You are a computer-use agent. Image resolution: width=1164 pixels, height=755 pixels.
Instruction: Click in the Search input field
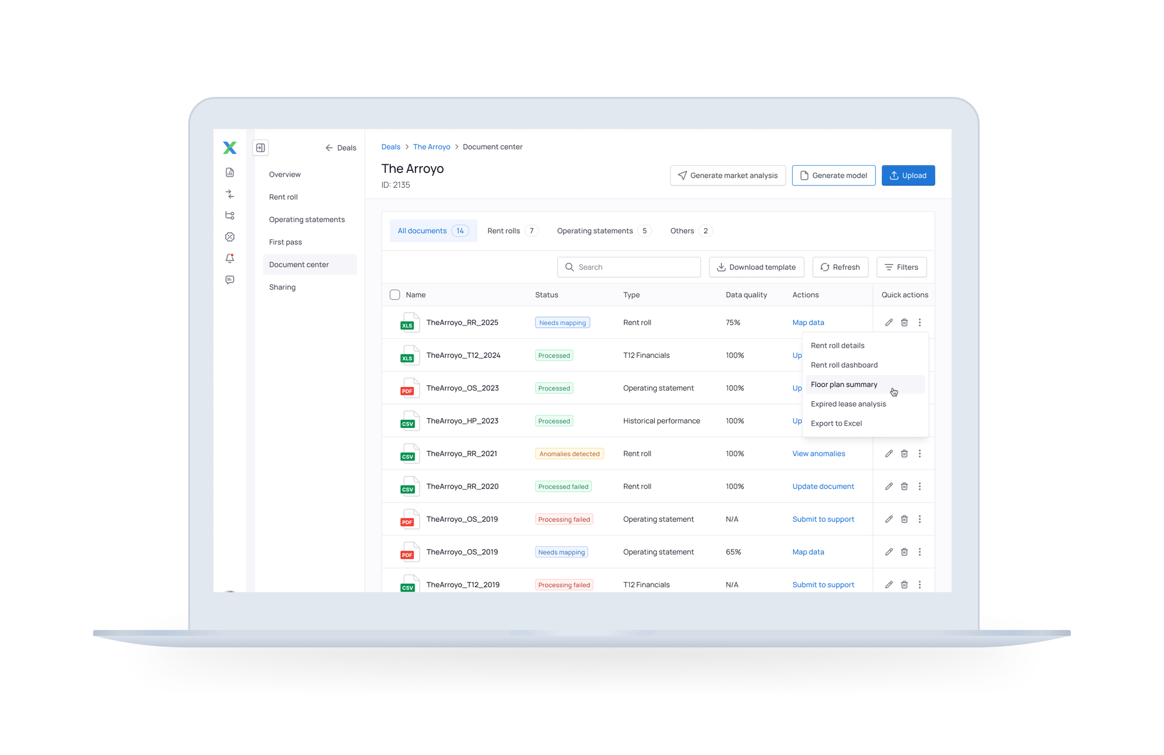click(629, 267)
